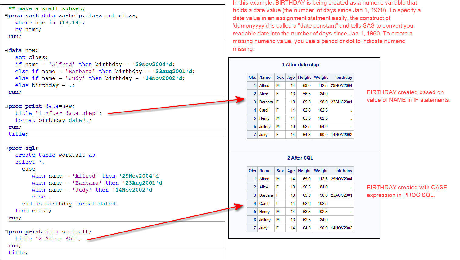This screenshot has height=260, width=460.
Task: Click the Judy cell in the first table
Action: click(266, 135)
